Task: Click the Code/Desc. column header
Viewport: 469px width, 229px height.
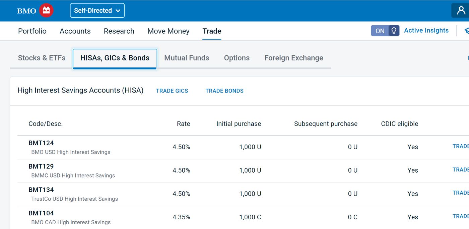Action: point(46,124)
